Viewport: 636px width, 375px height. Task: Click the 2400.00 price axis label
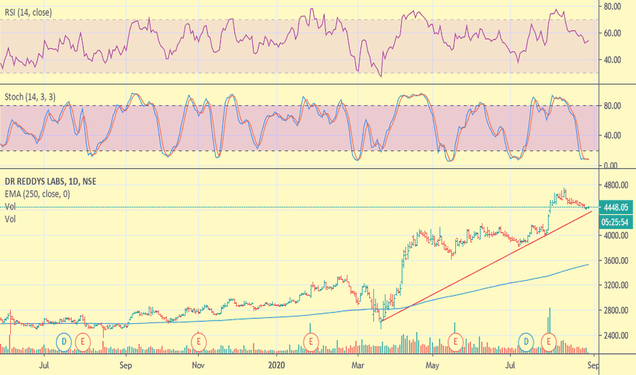pos(616,335)
